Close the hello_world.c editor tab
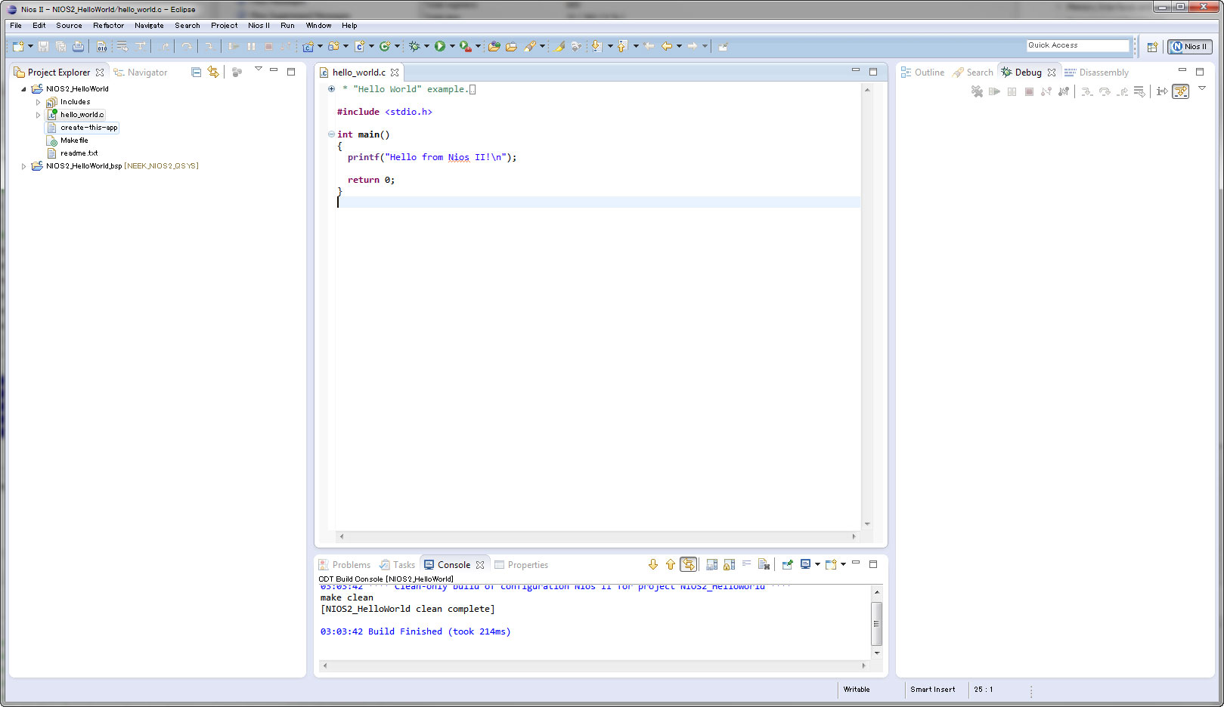1224x707 pixels. [x=395, y=73]
